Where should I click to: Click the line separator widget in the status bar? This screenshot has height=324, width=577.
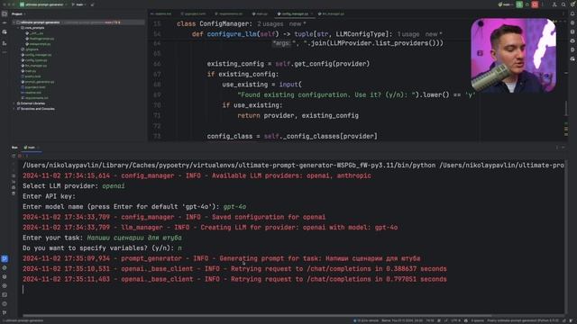(446, 320)
